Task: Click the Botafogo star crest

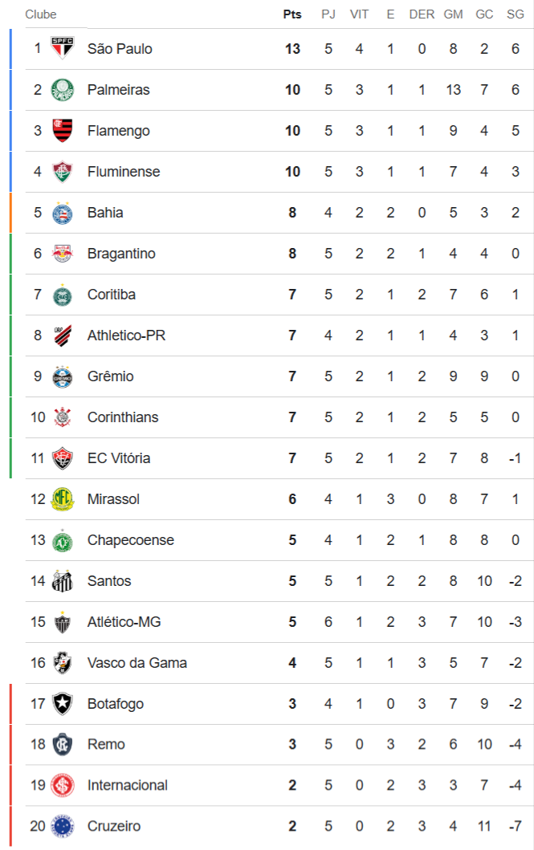Action: coord(62,704)
